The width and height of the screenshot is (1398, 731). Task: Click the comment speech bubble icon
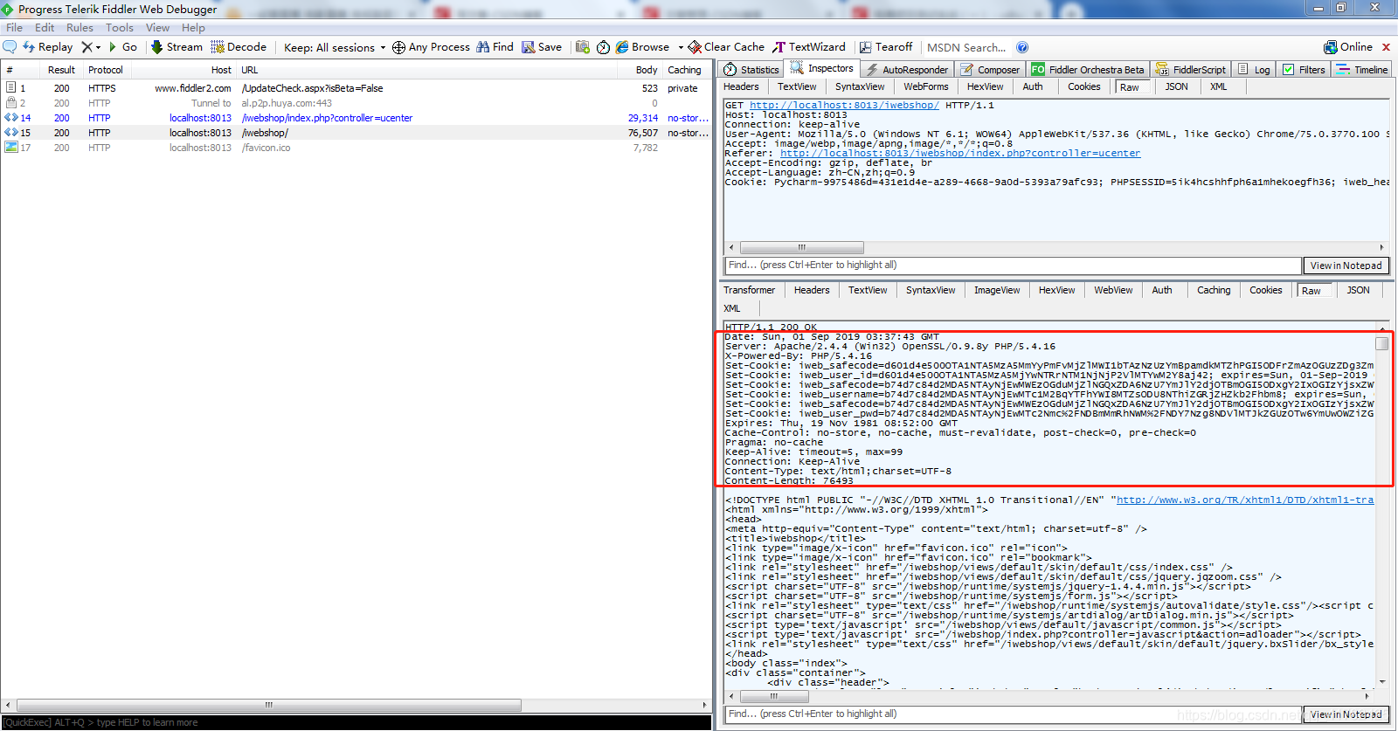tap(10, 47)
